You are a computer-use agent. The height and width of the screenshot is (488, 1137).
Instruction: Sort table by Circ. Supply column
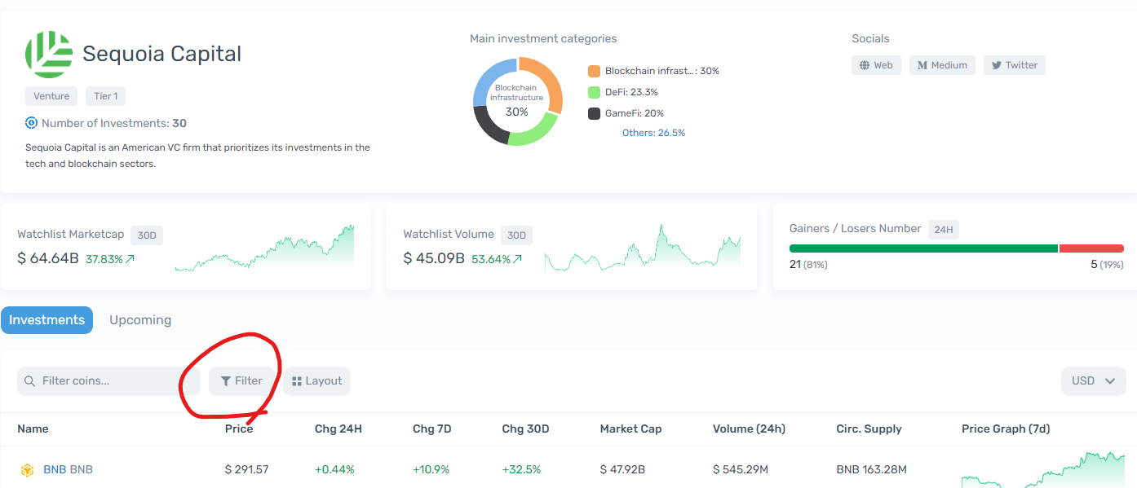tap(869, 429)
